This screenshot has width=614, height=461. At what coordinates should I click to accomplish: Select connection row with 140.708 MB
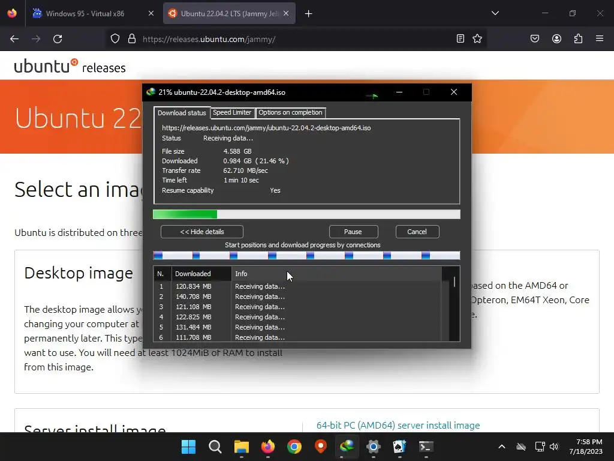click(x=297, y=297)
